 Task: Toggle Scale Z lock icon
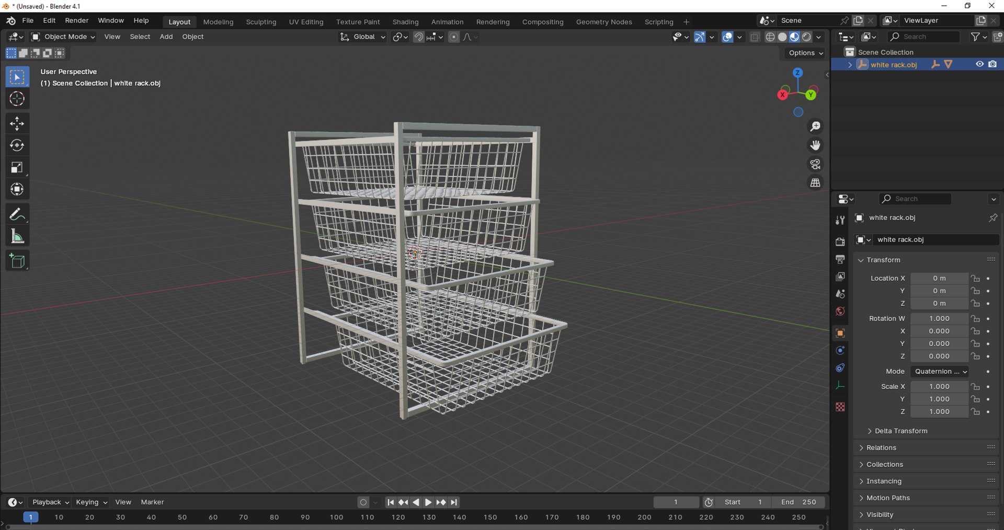[x=975, y=412]
